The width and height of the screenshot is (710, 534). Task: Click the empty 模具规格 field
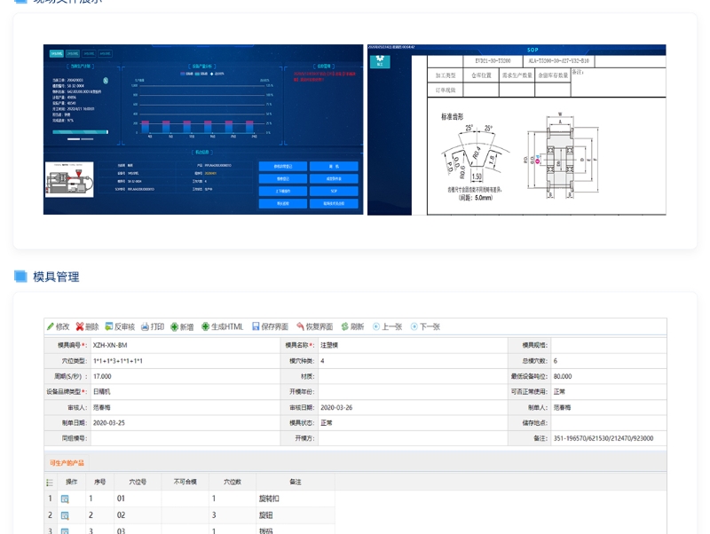pos(609,345)
